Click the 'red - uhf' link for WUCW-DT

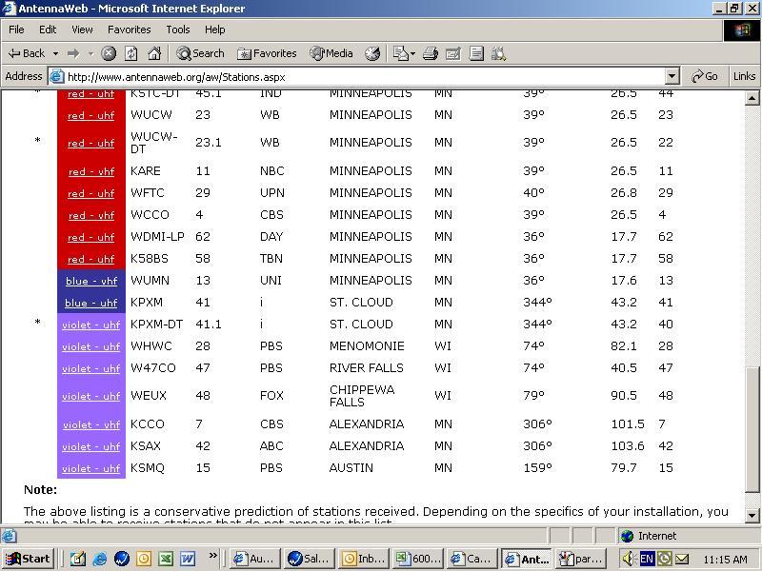tap(91, 144)
